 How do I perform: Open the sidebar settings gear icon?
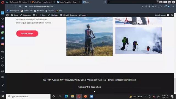[2, 77]
